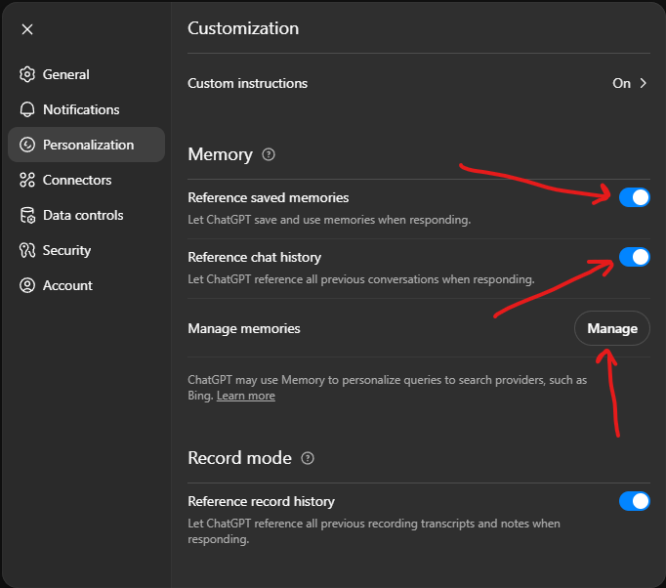This screenshot has height=588, width=666.
Task: Click the Security keys icon
Action: [x=27, y=250]
